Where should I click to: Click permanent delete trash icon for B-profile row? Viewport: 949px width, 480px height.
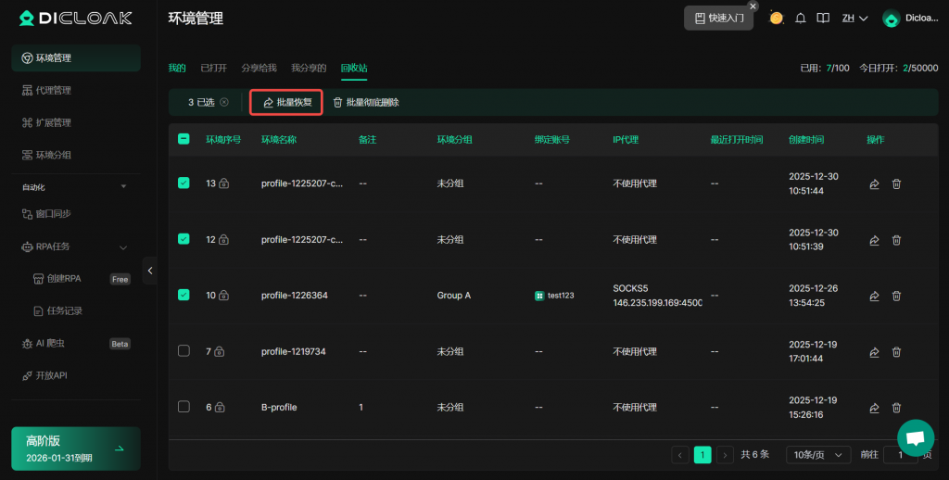[x=896, y=407]
